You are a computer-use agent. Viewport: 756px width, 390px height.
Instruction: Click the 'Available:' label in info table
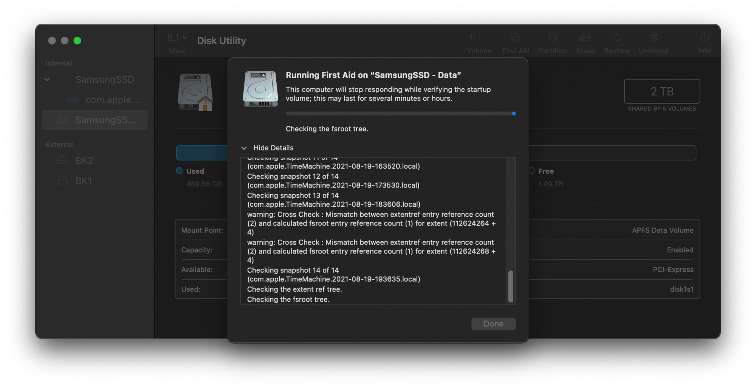[x=197, y=269]
